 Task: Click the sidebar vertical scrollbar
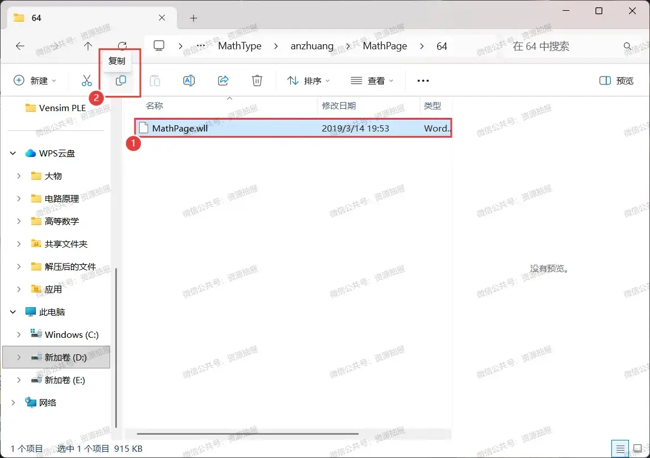tap(116, 347)
